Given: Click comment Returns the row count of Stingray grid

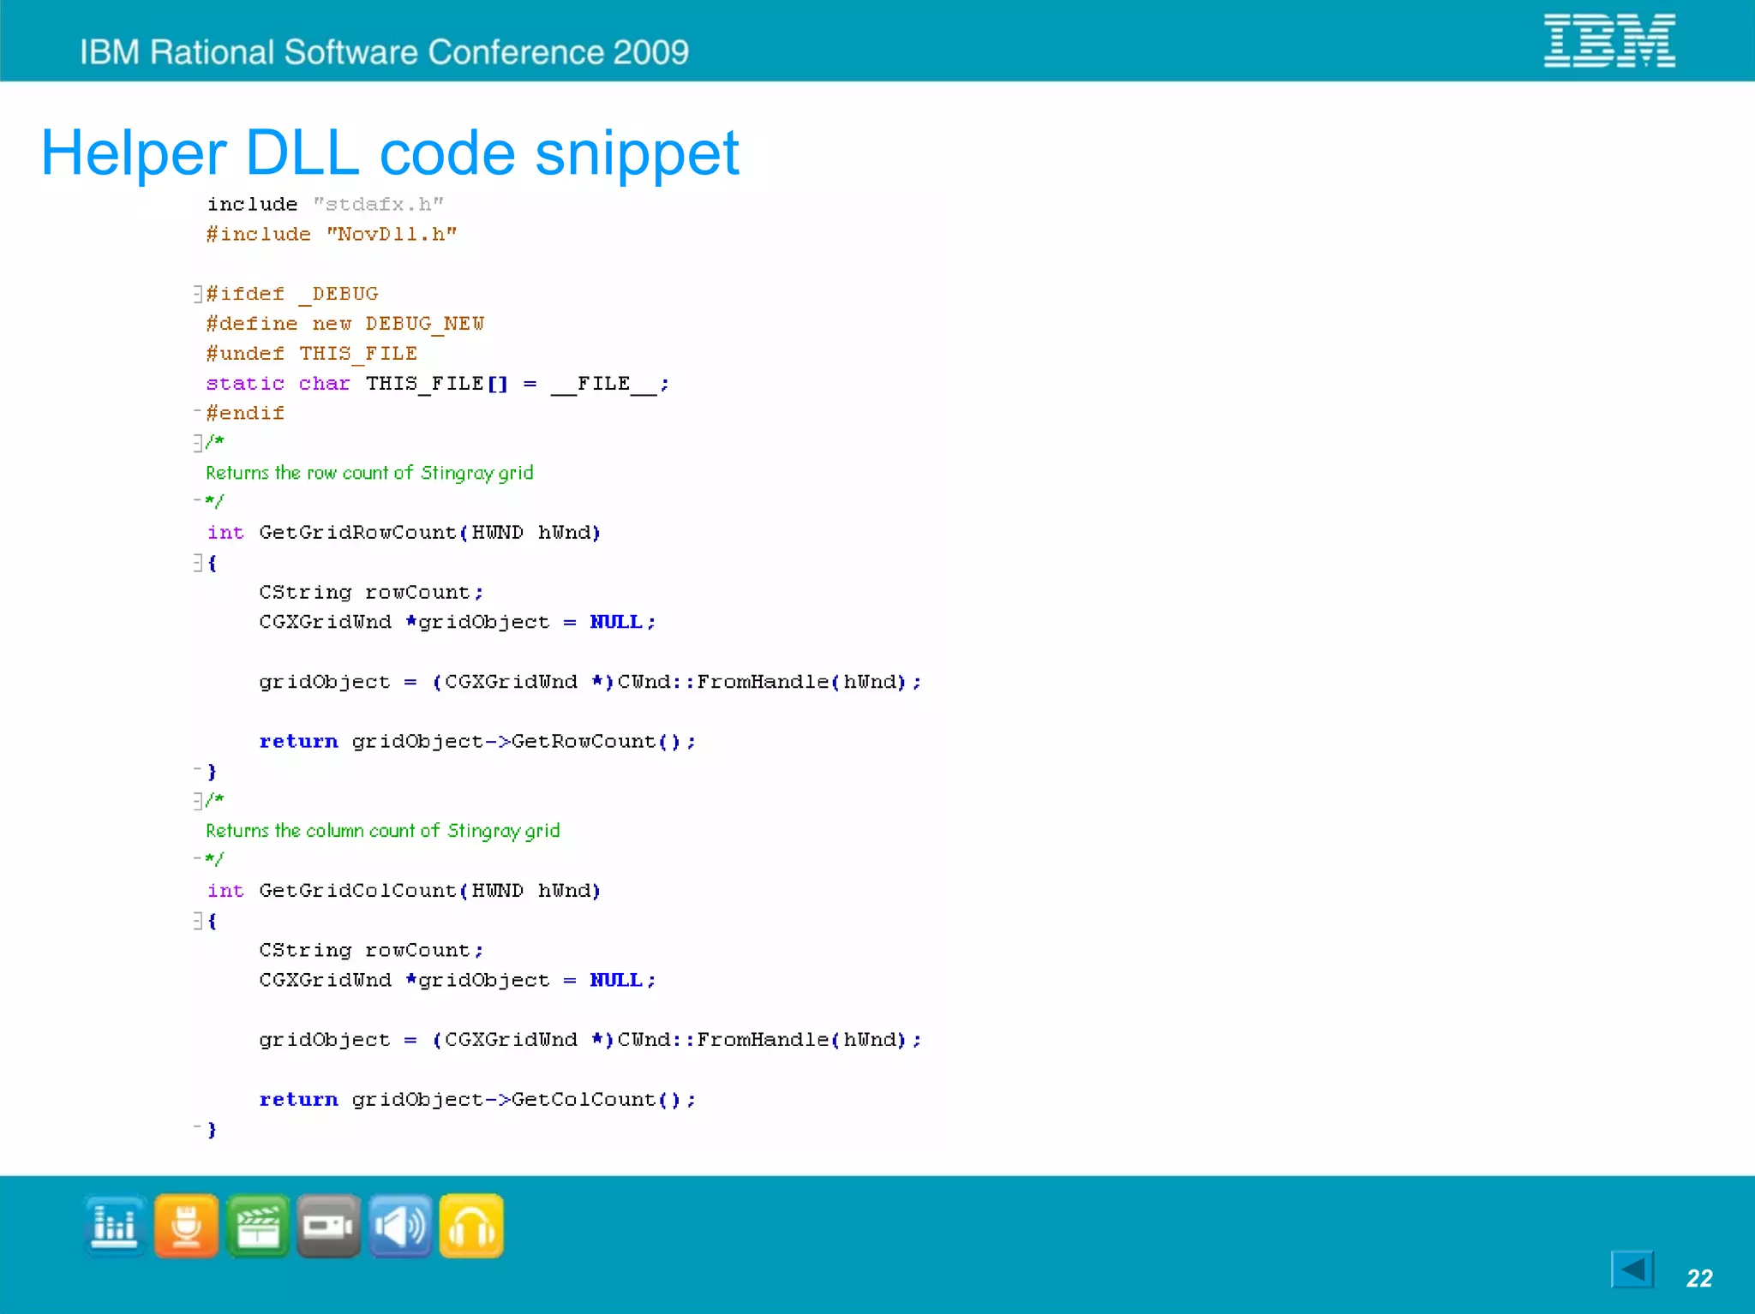Looking at the screenshot, I should tap(369, 473).
